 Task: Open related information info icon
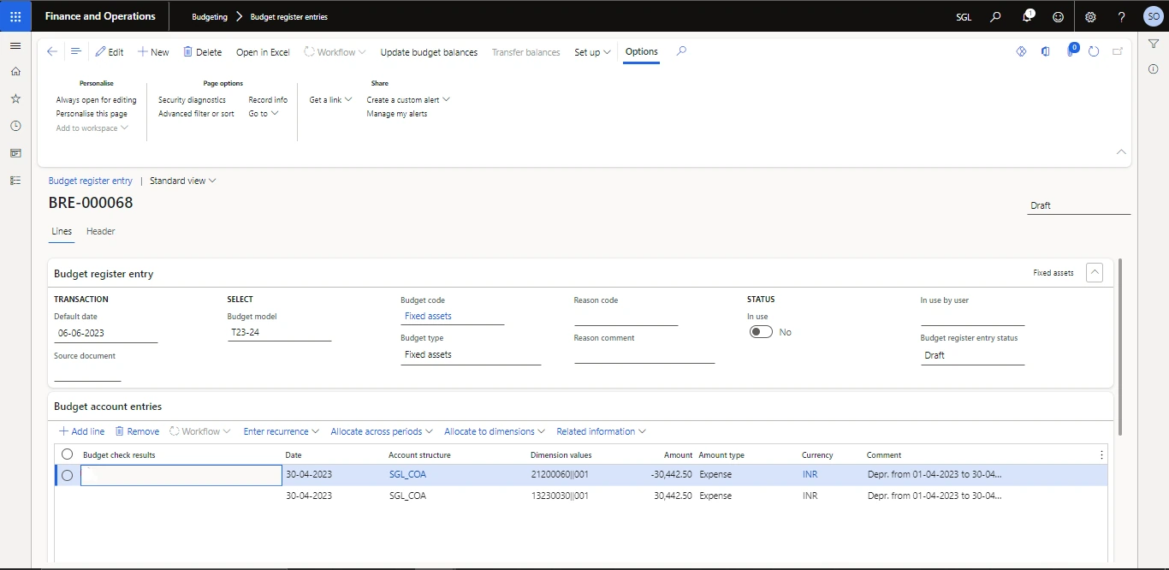tap(1153, 69)
